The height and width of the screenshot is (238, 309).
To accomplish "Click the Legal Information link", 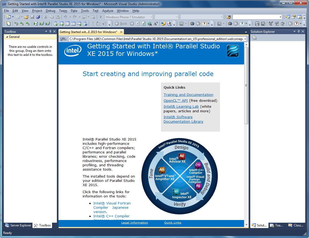I will pos(134,222).
